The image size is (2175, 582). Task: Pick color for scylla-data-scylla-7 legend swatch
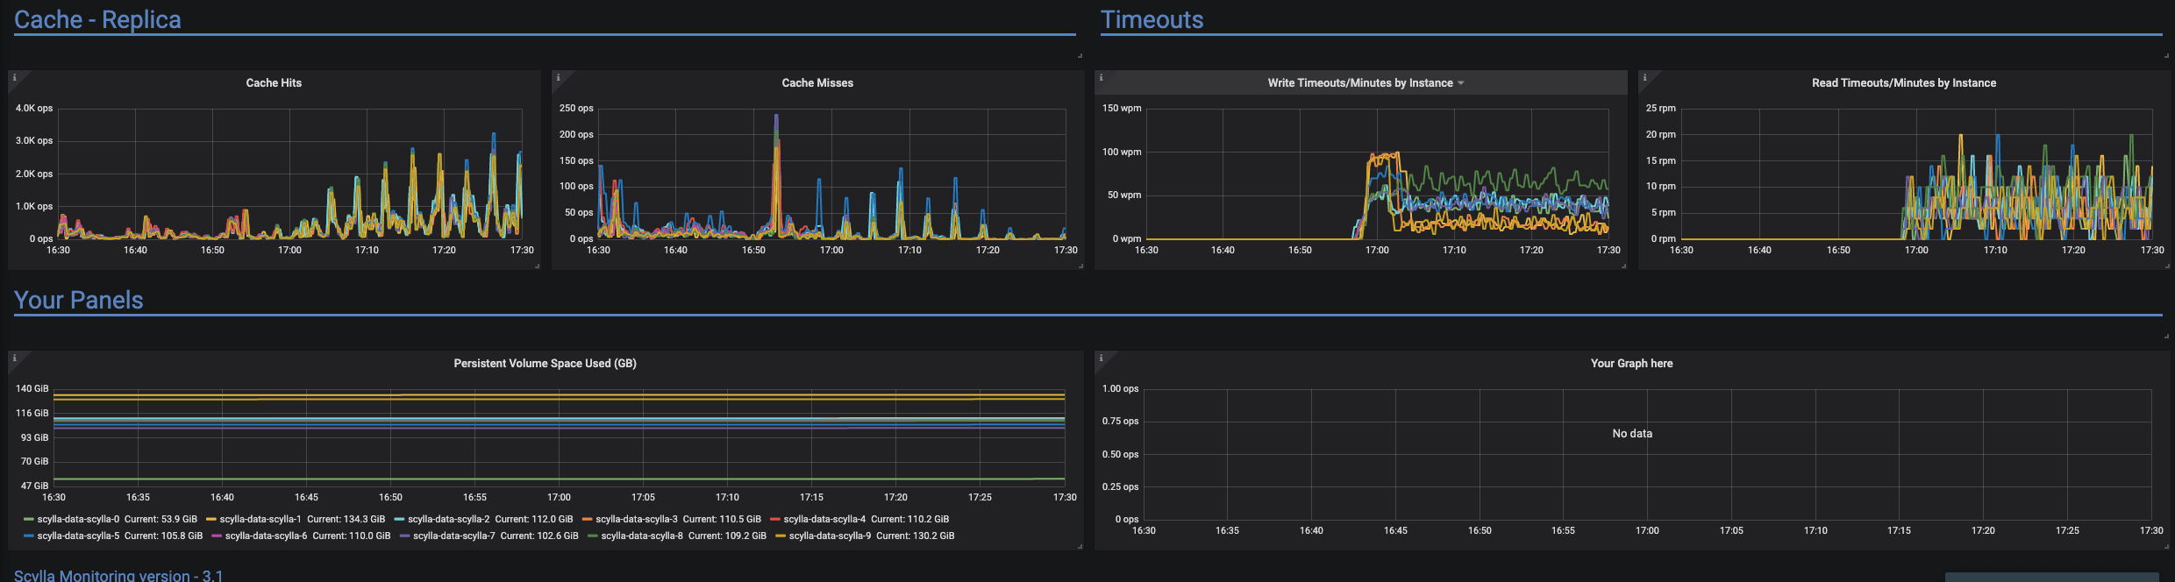(x=405, y=536)
